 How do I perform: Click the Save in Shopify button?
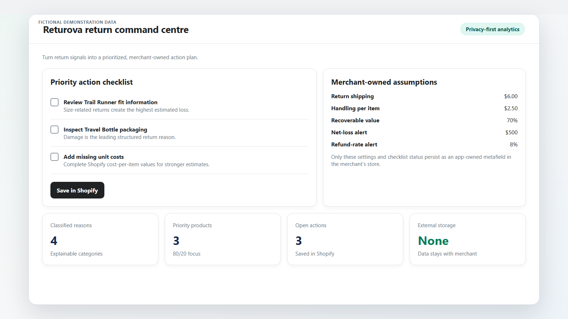pyautogui.click(x=77, y=190)
